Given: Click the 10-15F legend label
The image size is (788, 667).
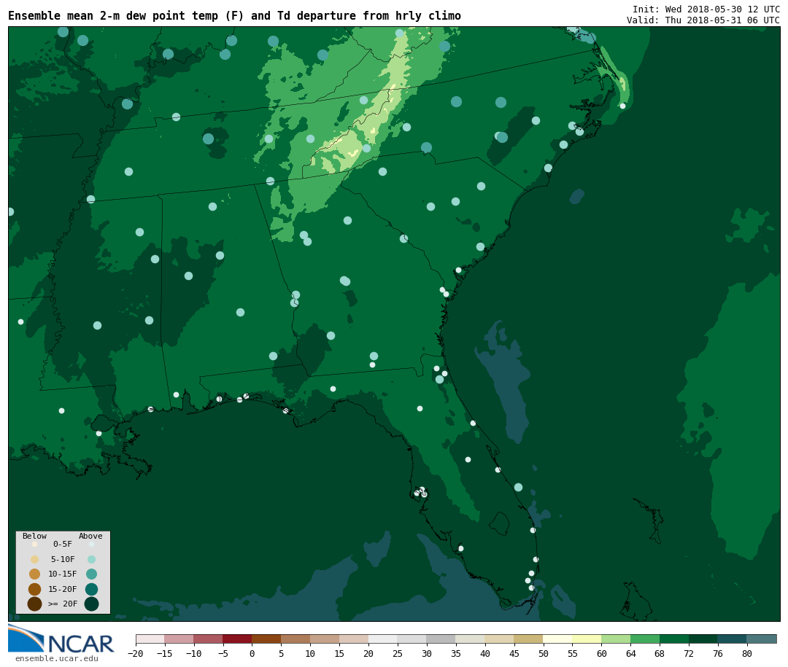Looking at the screenshot, I should (63, 574).
